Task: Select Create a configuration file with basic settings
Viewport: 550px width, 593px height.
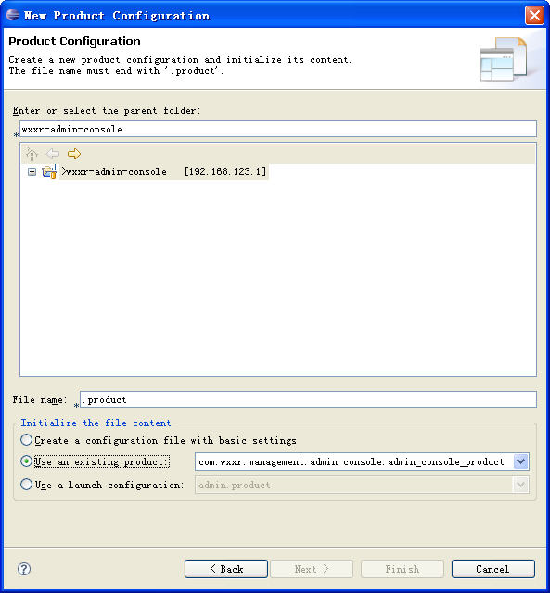Action: (x=26, y=440)
